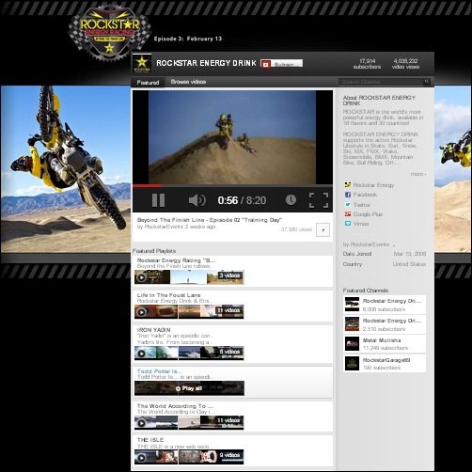The image size is (472, 472).
Task: Open the Metal Mulisha featured channel
Action: (x=385, y=344)
